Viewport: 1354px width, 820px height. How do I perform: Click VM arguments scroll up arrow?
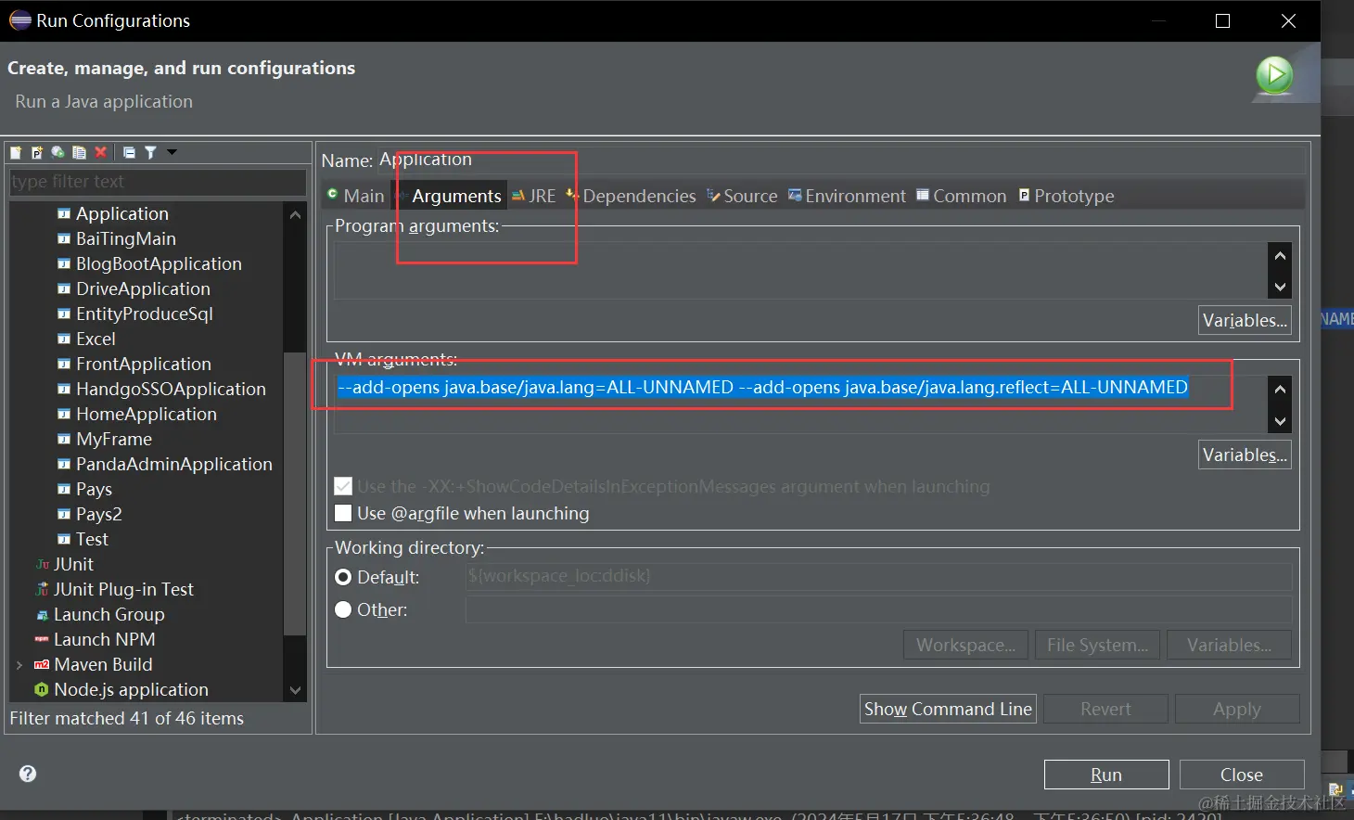[x=1280, y=389]
